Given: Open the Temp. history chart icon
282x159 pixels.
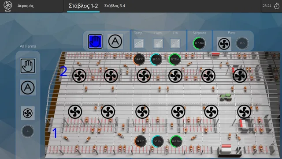Looking at the screenshot, I should click(139, 43).
